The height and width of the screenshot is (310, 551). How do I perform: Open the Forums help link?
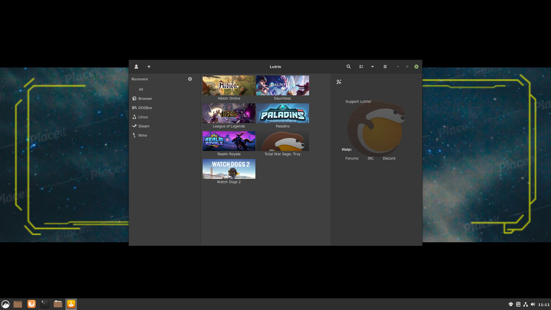[x=352, y=158]
